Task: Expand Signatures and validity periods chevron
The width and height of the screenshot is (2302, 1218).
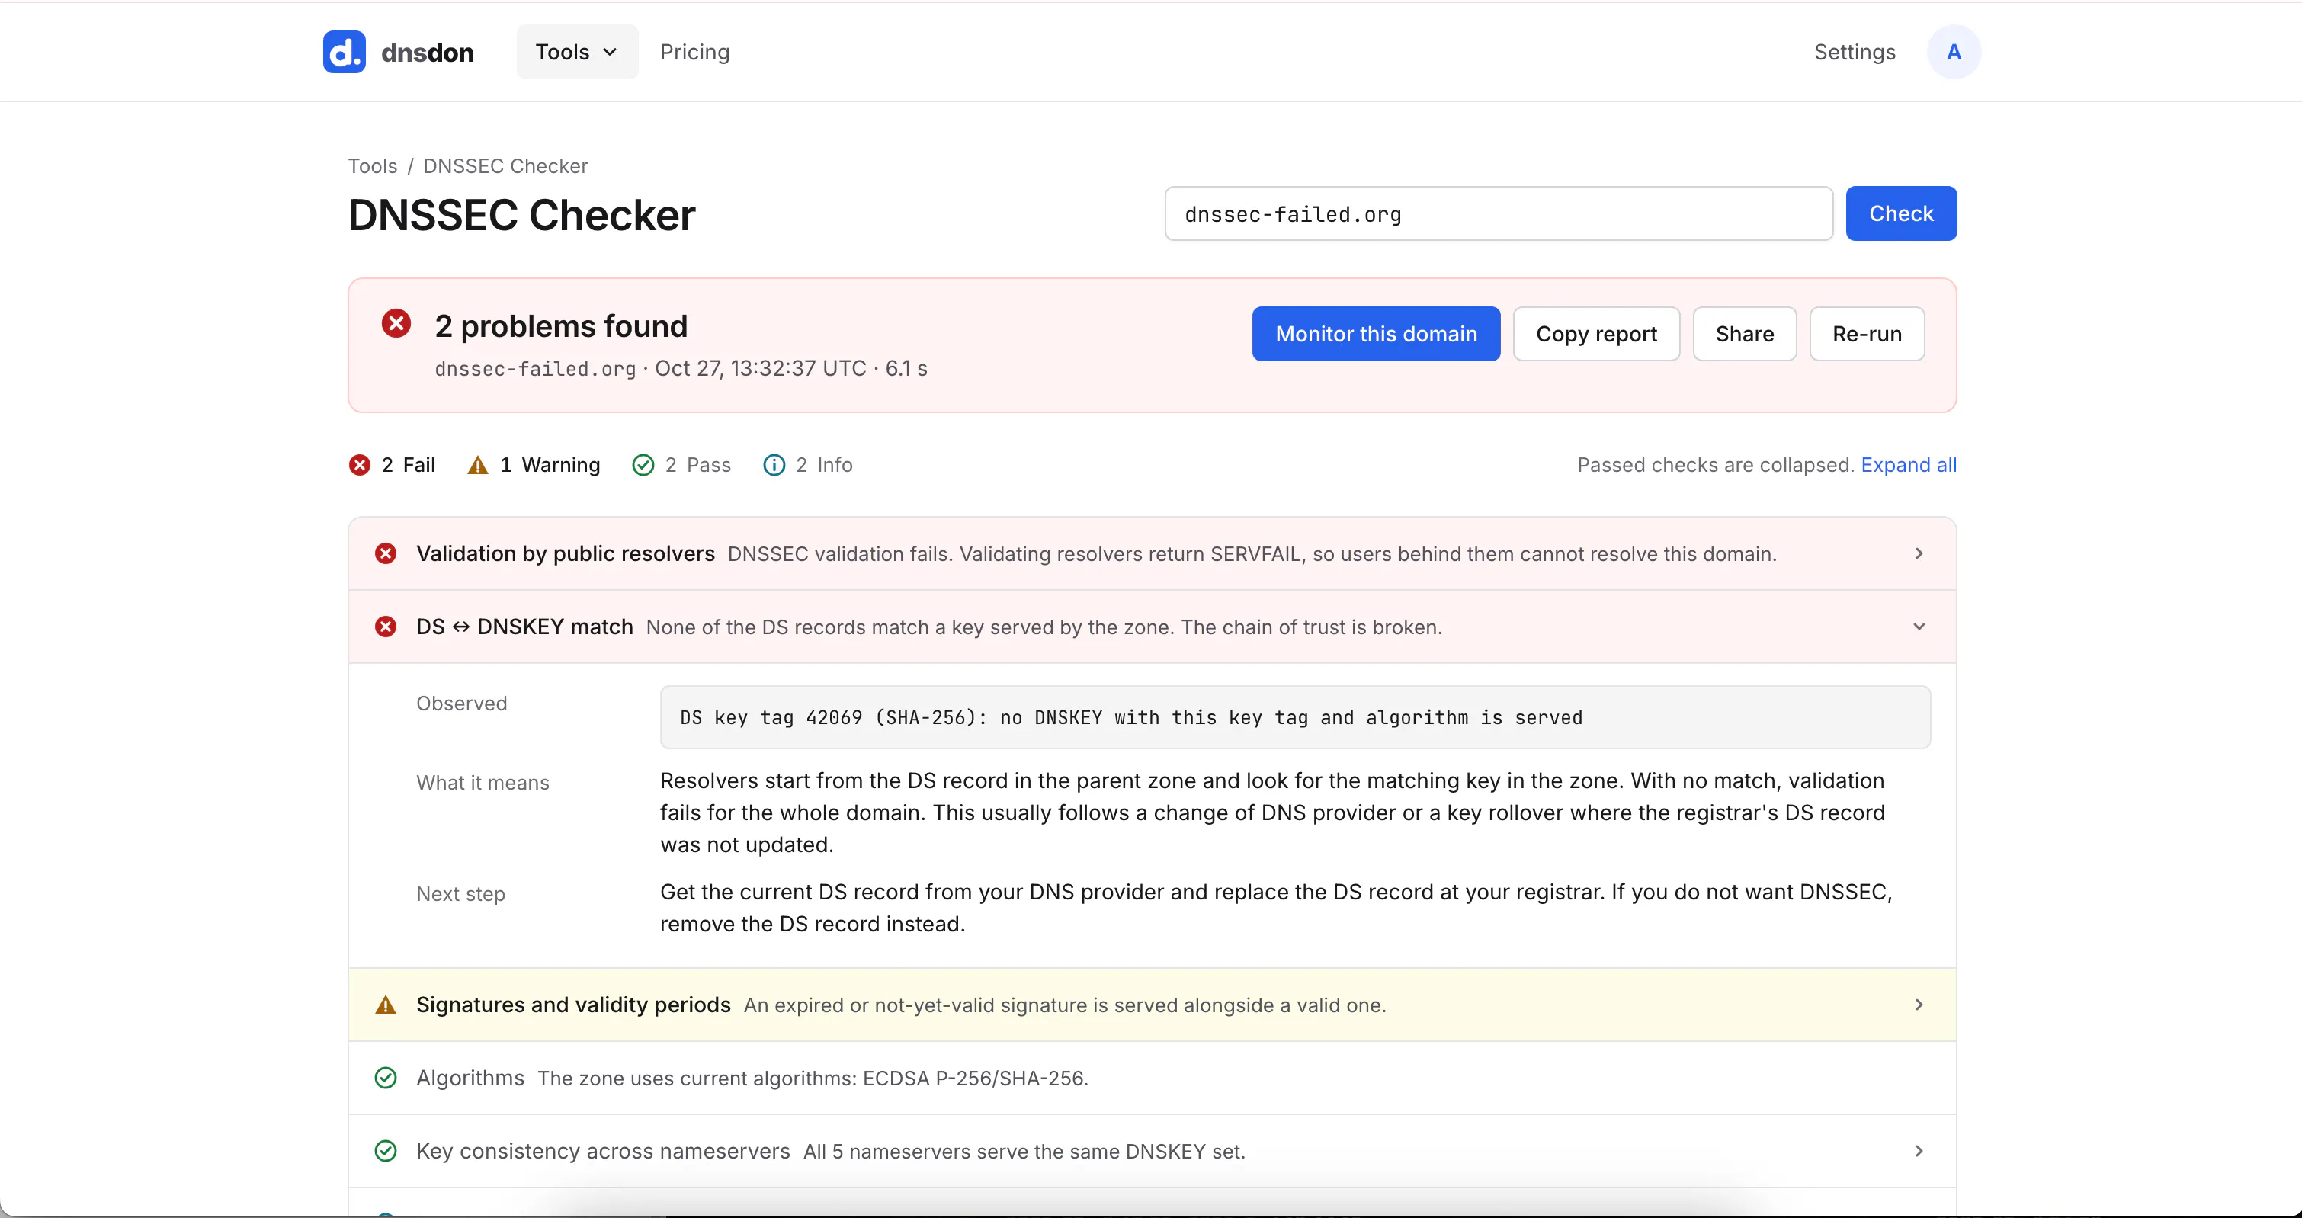Action: click(x=1919, y=1005)
